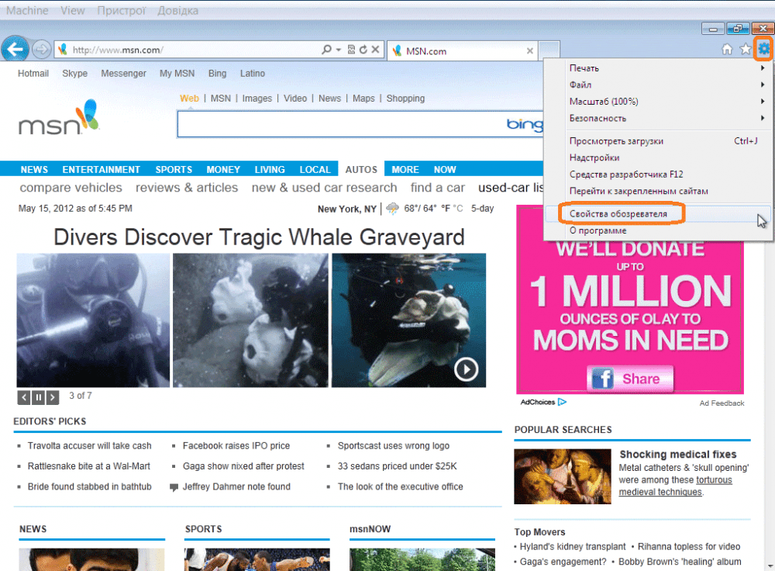This screenshot has height=571, width=775.
Task: Click the Forward navigation arrow
Action: click(x=41, y=50)
